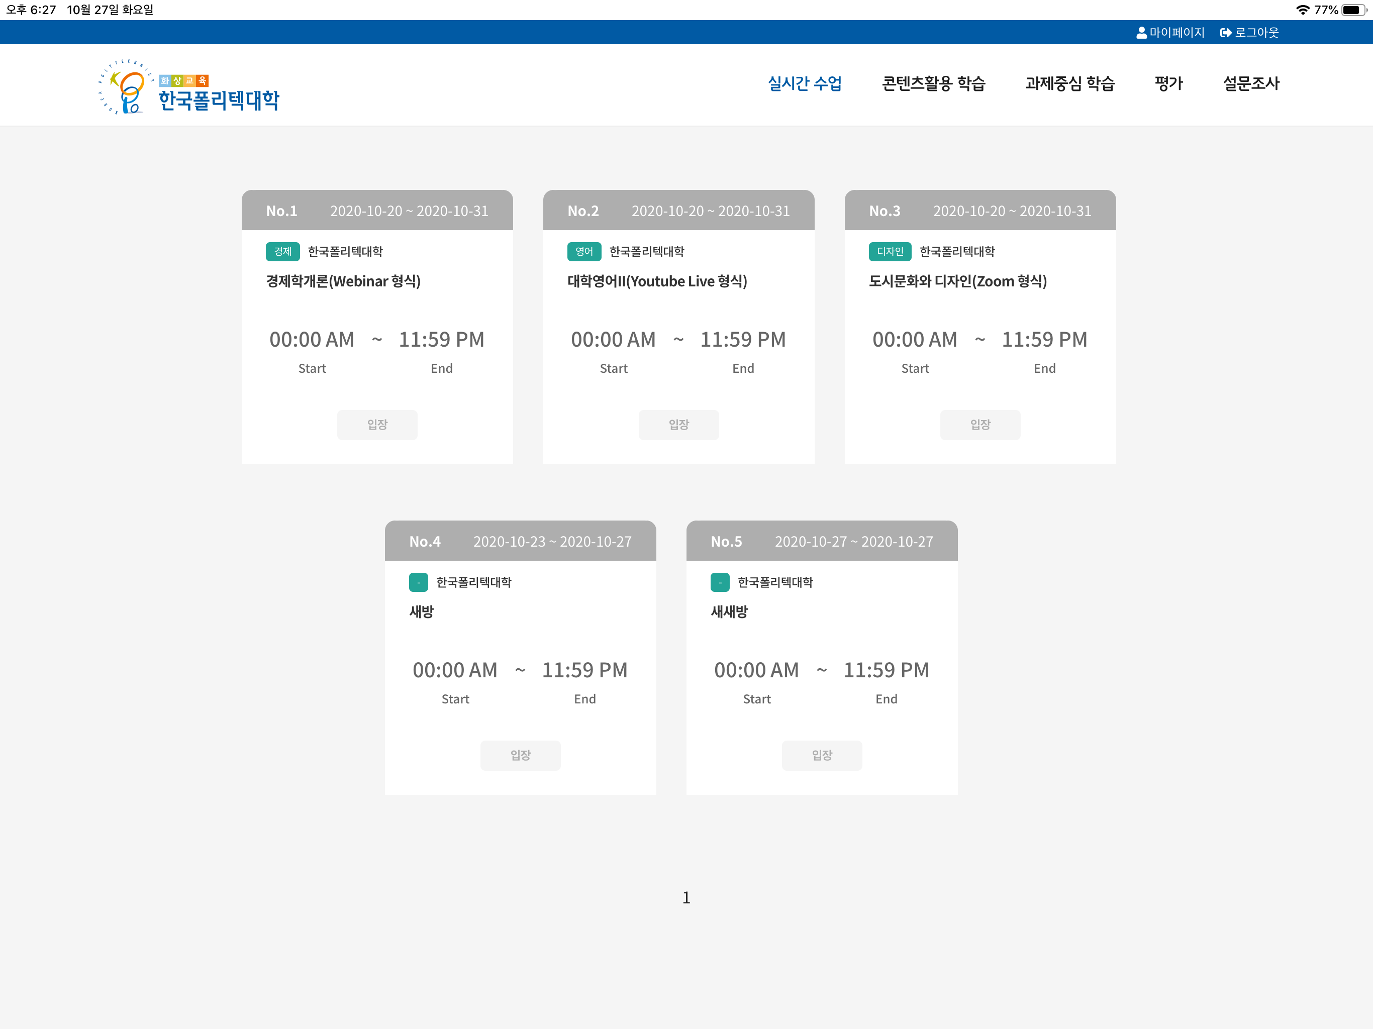Tap the status bar date 10월 27일 화요일
The width and height of the screenshot is (1373, 1029).
[110, 10]
